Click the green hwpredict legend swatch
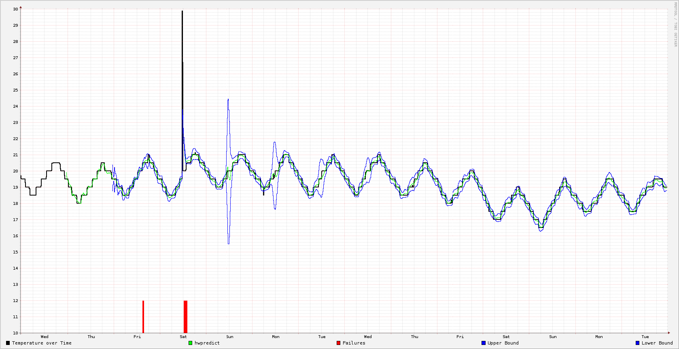The height and width of the screenshot is (349, 679). 190,343
